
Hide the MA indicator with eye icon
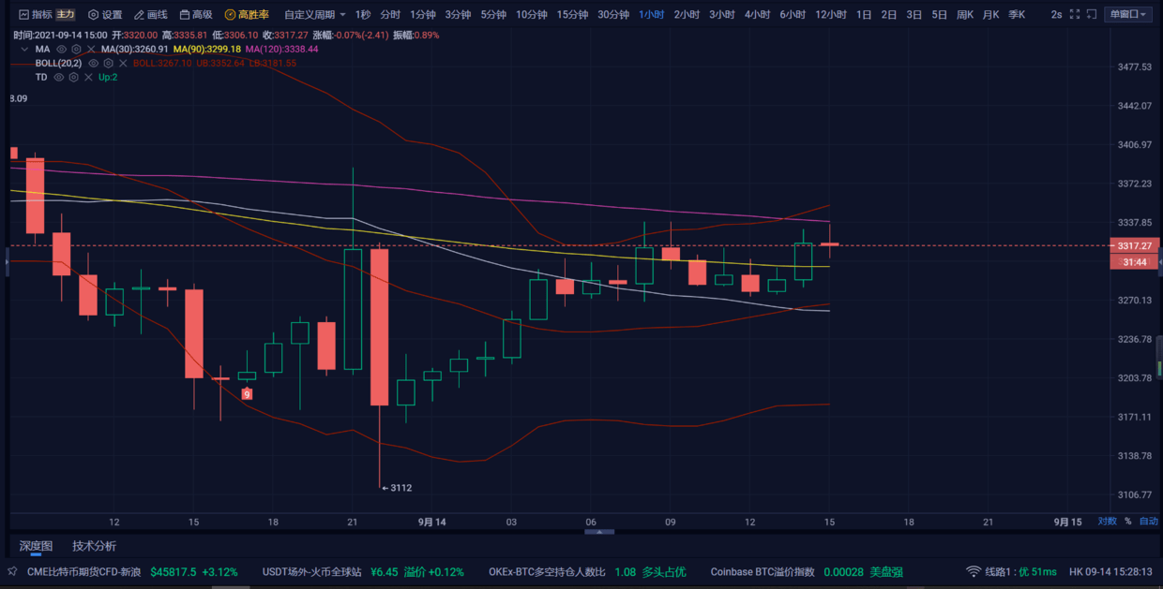[x=62, y=49]
